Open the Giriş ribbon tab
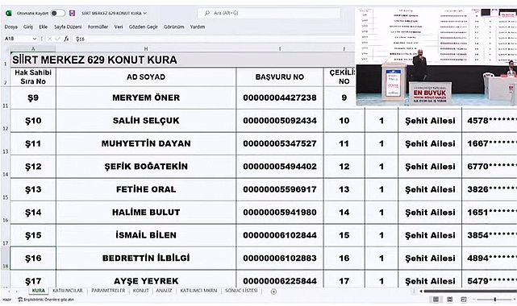The height and width of the screenshot is (306, 517). [x=28, y=27]
